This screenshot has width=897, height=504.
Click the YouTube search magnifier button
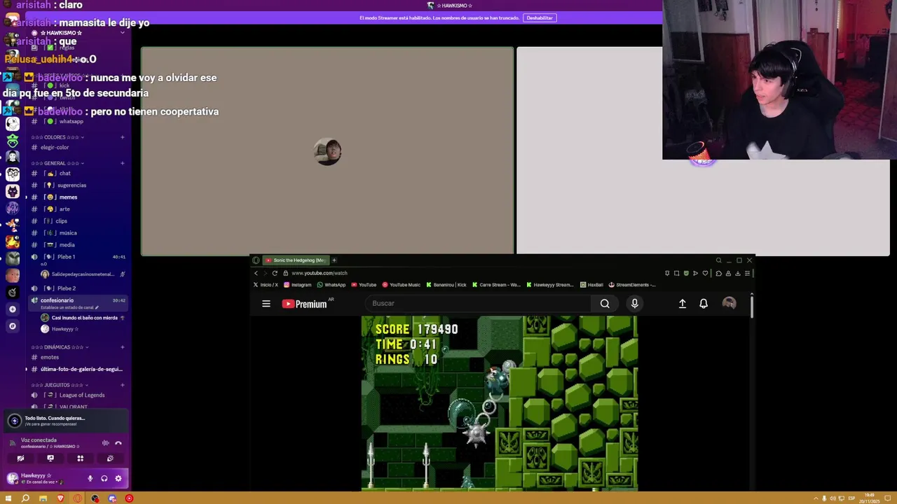[x=605, y=304]
